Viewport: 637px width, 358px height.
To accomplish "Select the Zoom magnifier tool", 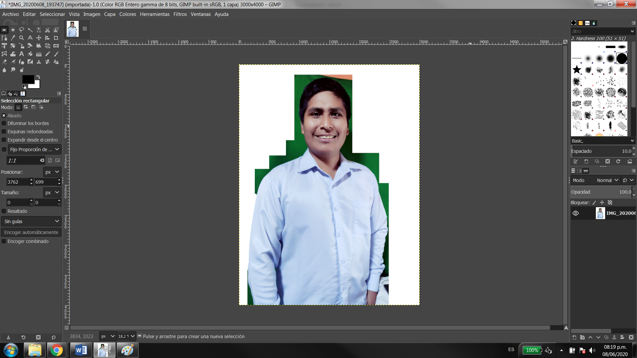I will point(22,38).
